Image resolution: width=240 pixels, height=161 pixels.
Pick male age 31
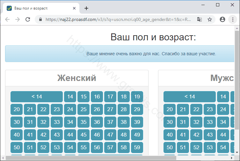click(x=183, y=122)
